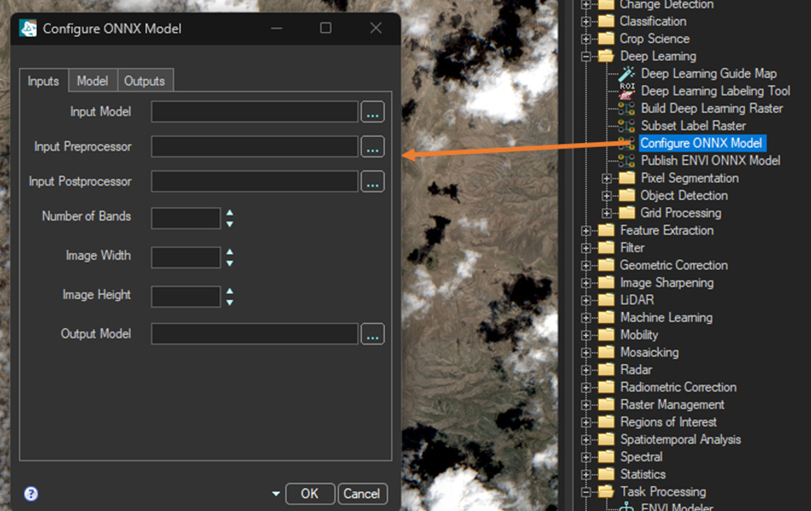Decrease the Image Width value
The height and width of the screenshot is (511, 811).
tap(230, 263)
